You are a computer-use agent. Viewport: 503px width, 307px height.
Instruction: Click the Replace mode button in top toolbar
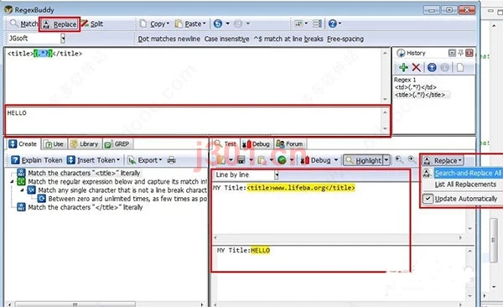coord(60,24)
